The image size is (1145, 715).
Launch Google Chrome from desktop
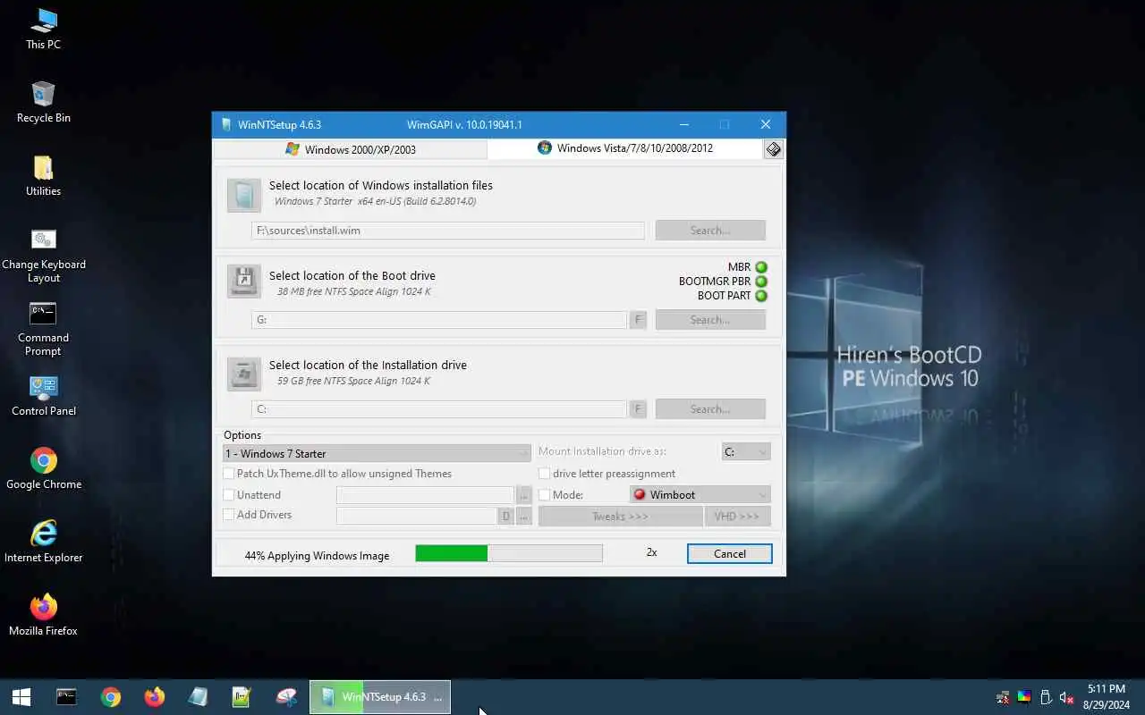point(43,469)
